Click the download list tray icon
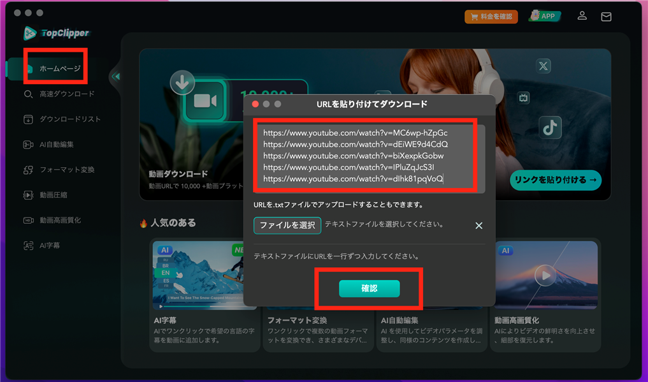 (28, 119)
